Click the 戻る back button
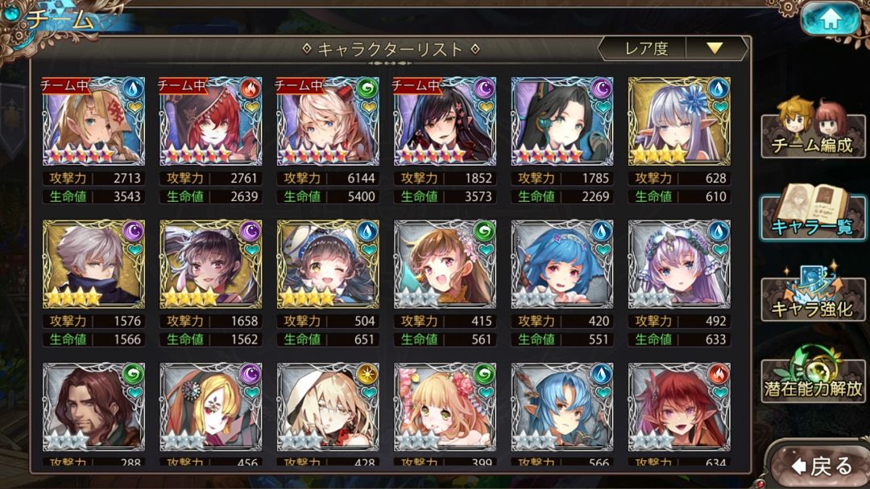This screenshot has width=870, height=489. (x=822, y=466)
